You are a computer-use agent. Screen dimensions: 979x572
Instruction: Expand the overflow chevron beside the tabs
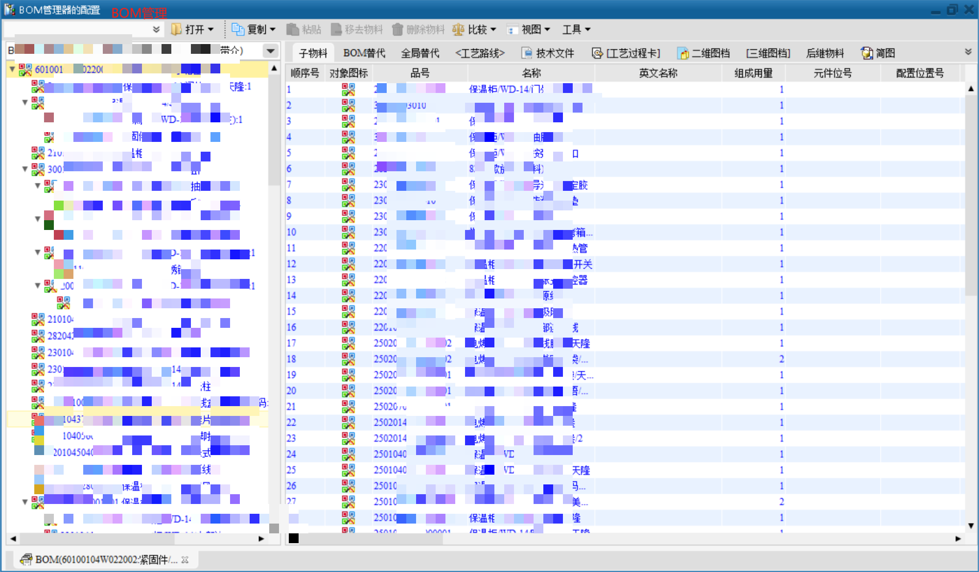tap(968, 52)
